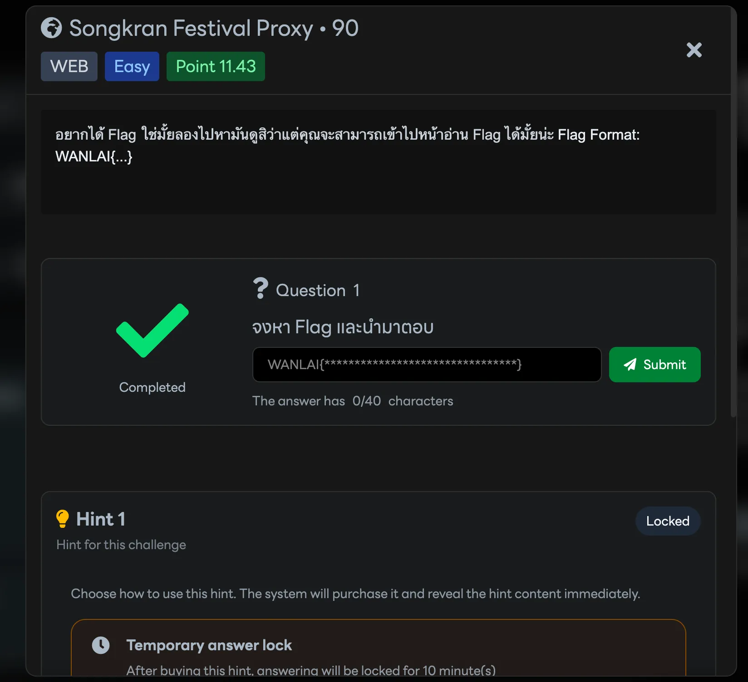Click the answer character count 0/40 text
This screenshot has height=682, width=748.
[366, 401]
